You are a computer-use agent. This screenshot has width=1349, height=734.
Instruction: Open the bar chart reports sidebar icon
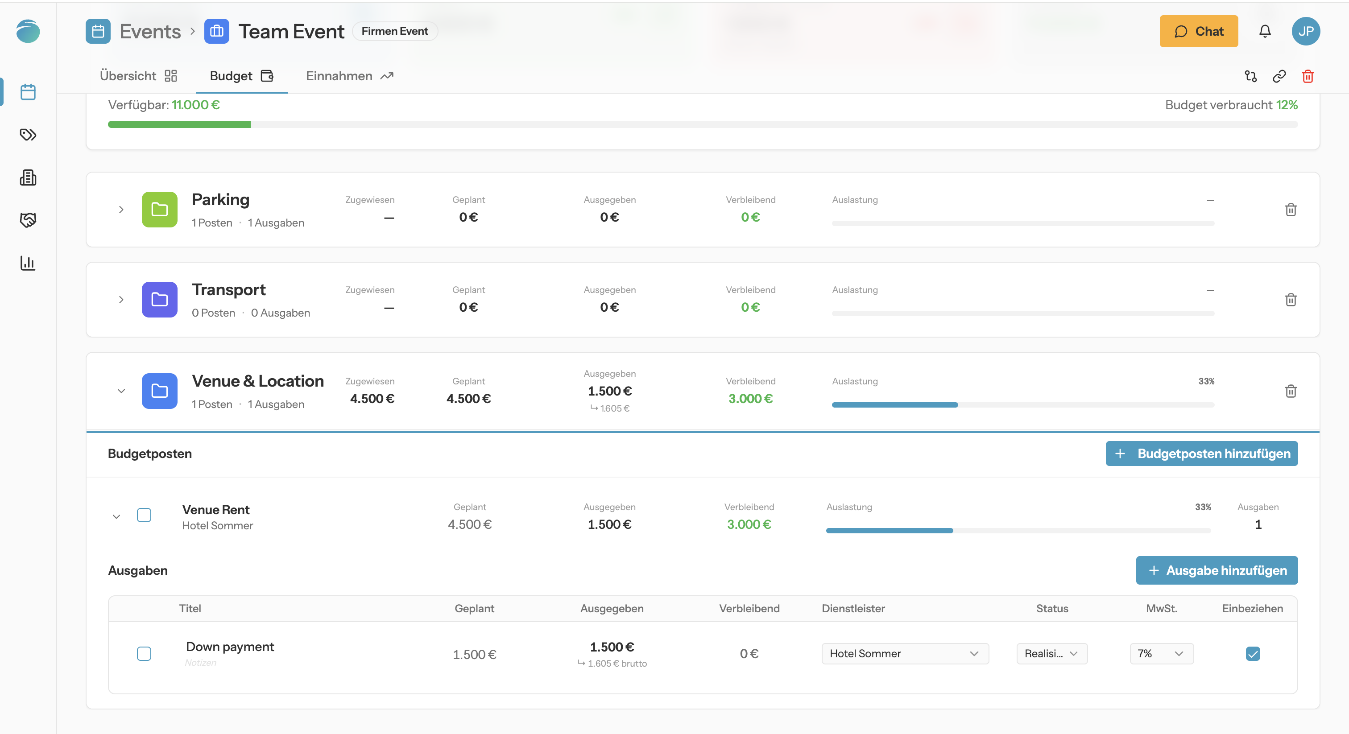[28, 263]
